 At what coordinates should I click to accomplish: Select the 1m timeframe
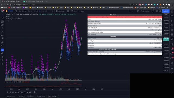click(20, 11)
